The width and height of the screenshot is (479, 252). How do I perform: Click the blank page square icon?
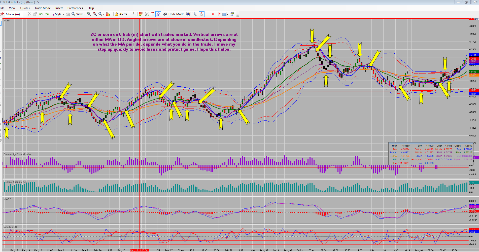point(152,14)
